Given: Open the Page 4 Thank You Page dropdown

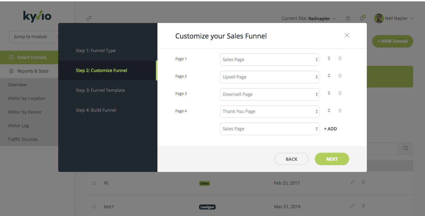Looking at the screenshot, I should (x=269, y=111).
